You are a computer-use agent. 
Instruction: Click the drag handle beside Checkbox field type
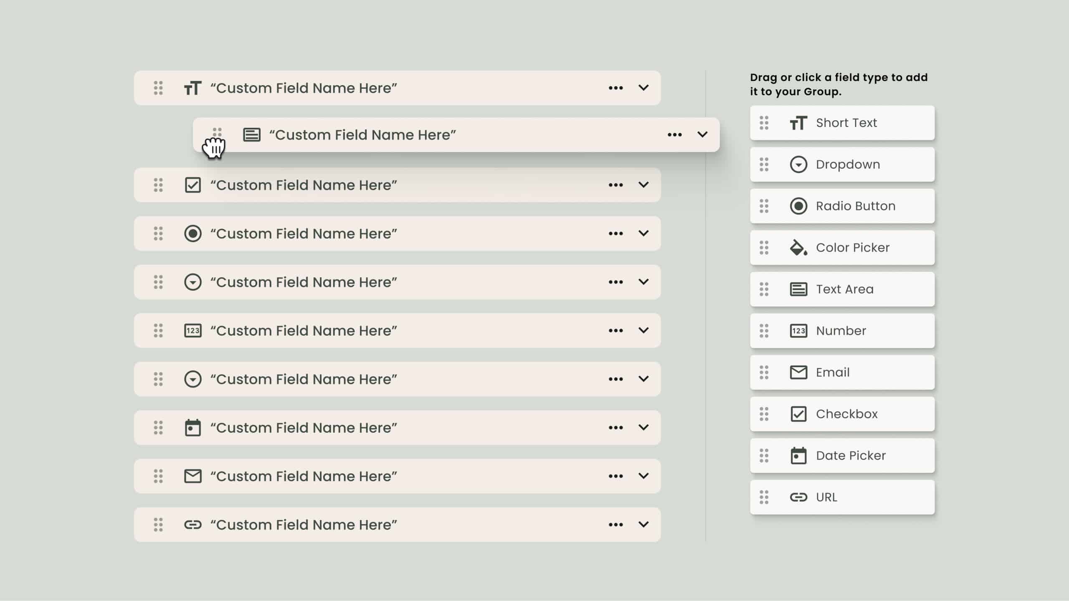(764, 414)
